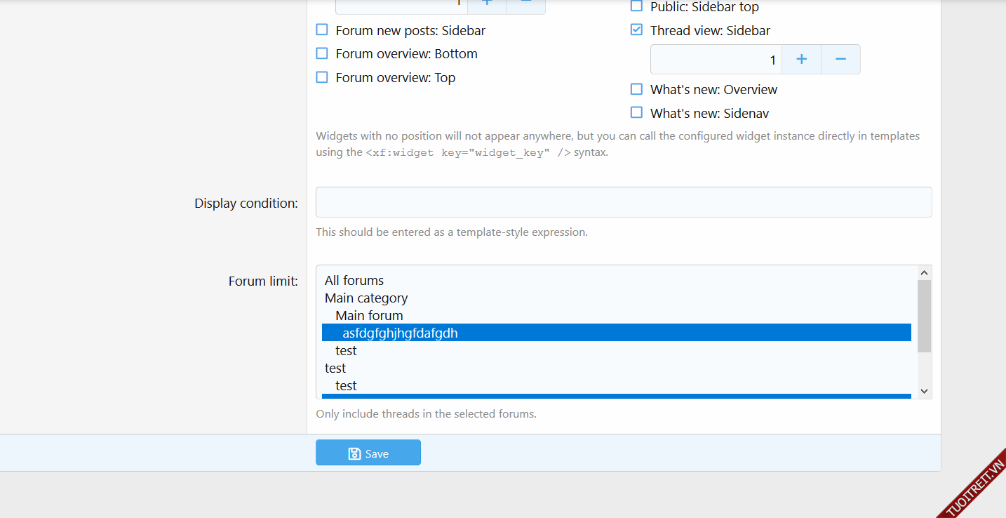Choose Main category in the forum list

point(366,298)
